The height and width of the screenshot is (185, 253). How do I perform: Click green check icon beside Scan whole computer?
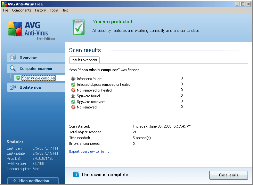pyautogui.click(x=18, y=78)
